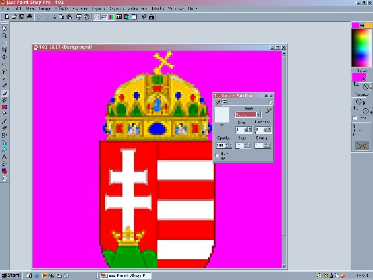Open the Effects menu

[x=62, y=8]
